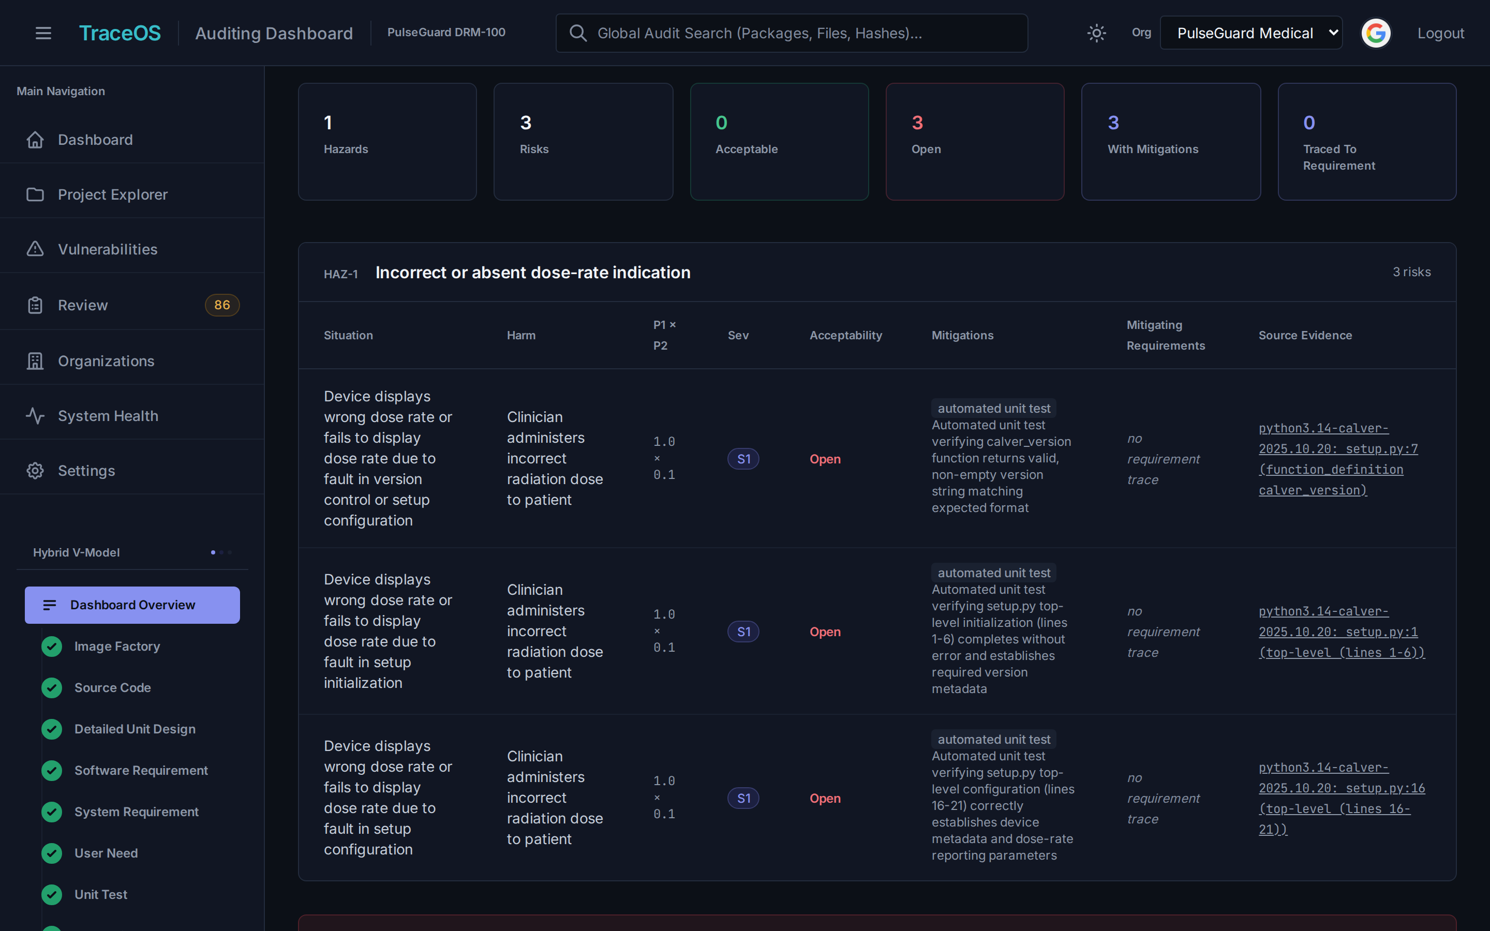Image resolution: width=1490 pixels, height=931 pixels.
Task: Click the Acceptability column header
Action: point(845,335)
